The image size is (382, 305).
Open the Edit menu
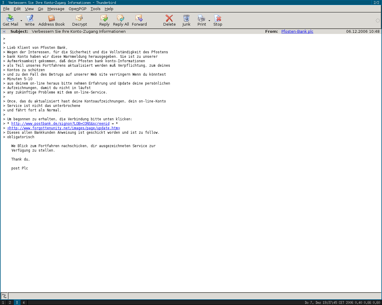pyautogui.click(x=17, y=9)
